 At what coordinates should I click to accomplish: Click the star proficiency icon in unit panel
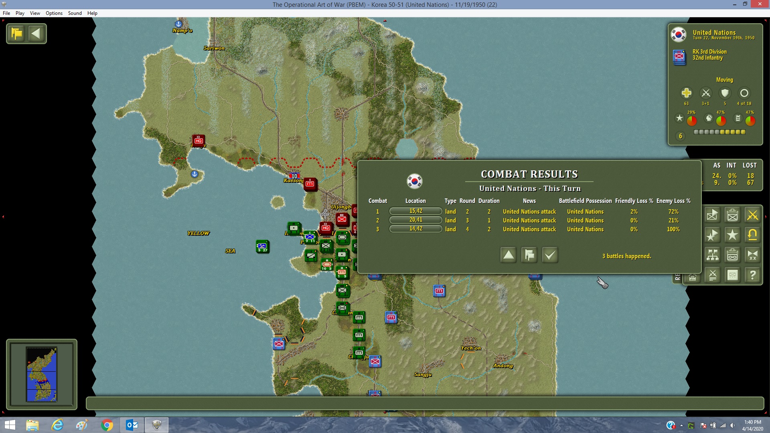[679, 118]
